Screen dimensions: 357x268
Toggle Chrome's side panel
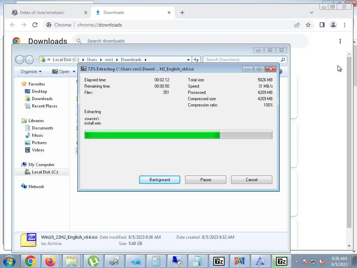coord(322,25)
